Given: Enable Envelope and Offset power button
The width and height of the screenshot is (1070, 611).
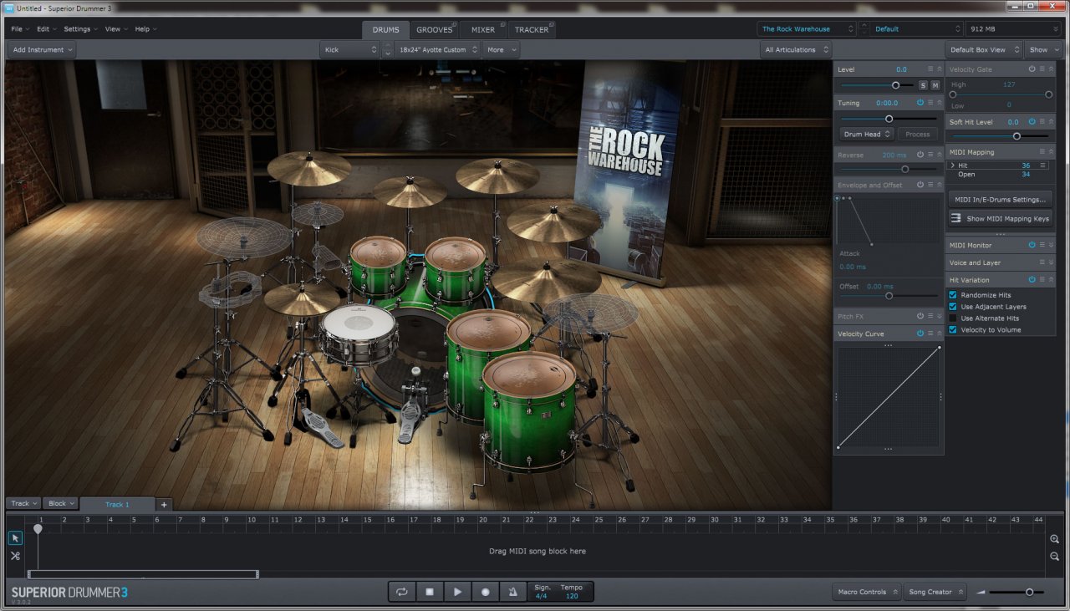Looking at the screenshot, I should 920,185.
